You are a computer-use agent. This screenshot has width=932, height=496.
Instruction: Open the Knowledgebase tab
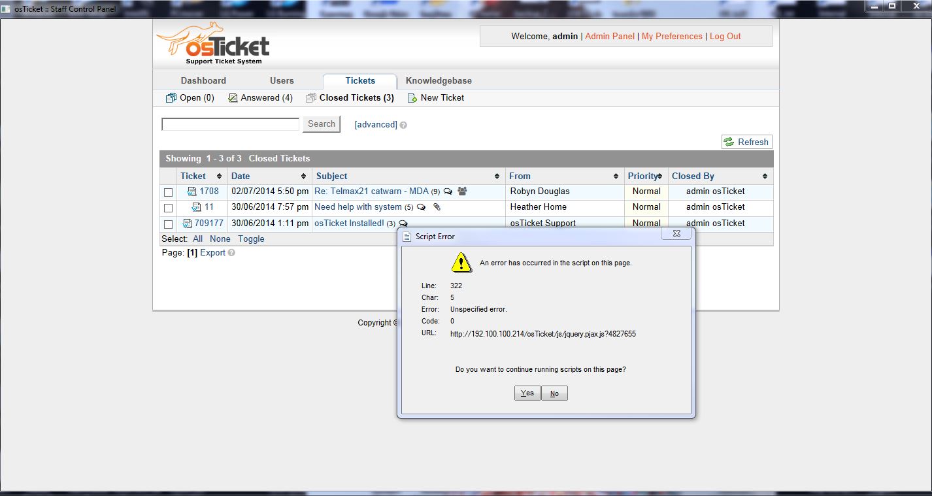click(x=438, y=80)
